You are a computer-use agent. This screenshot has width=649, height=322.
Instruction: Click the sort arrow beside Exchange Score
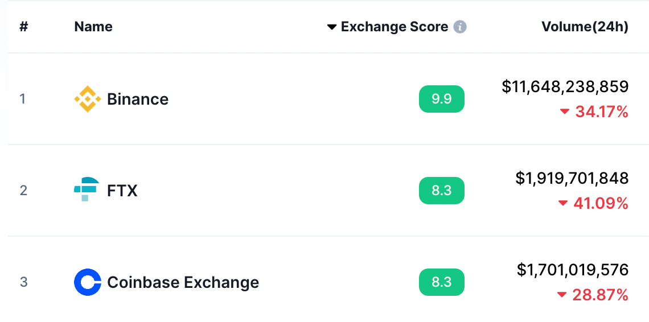tap(332, 27)
